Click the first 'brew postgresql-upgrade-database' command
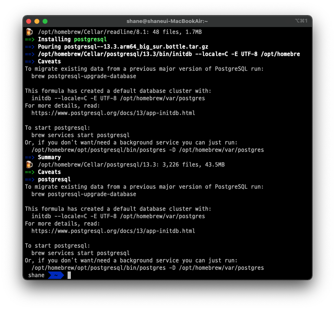This screenshot has height=310, width=335. point(84,76)
